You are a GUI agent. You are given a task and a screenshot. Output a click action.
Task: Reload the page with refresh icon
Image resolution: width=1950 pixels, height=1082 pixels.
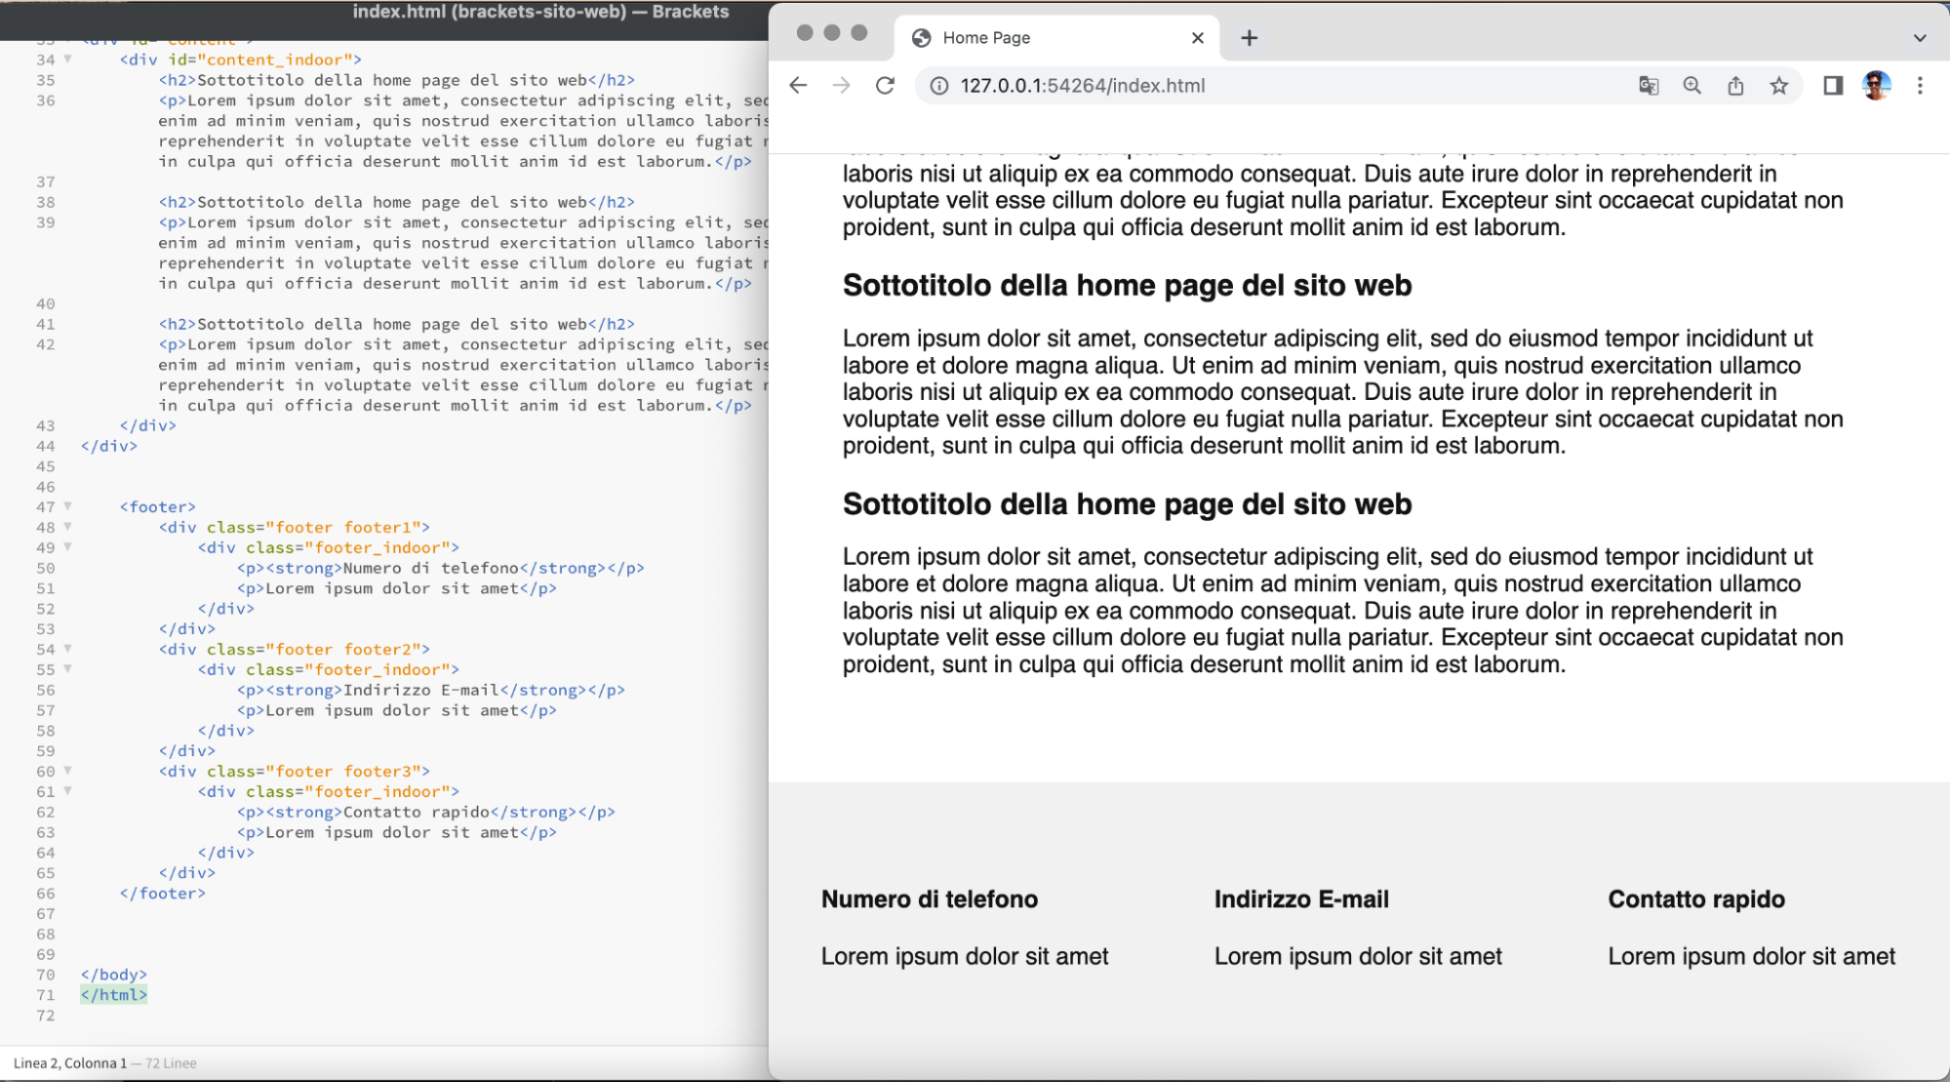(885, 86)
